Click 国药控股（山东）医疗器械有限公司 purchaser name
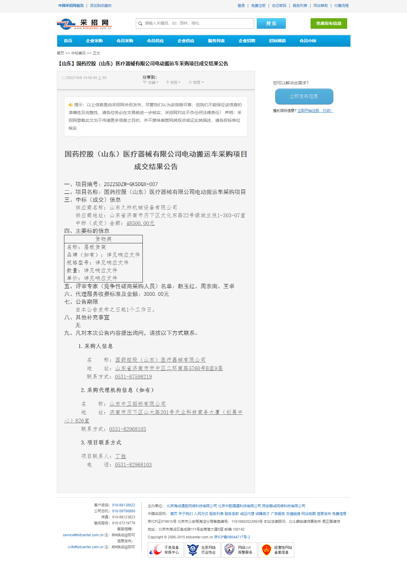This screenshot has height=562, width=407. [x=160, y=360]
